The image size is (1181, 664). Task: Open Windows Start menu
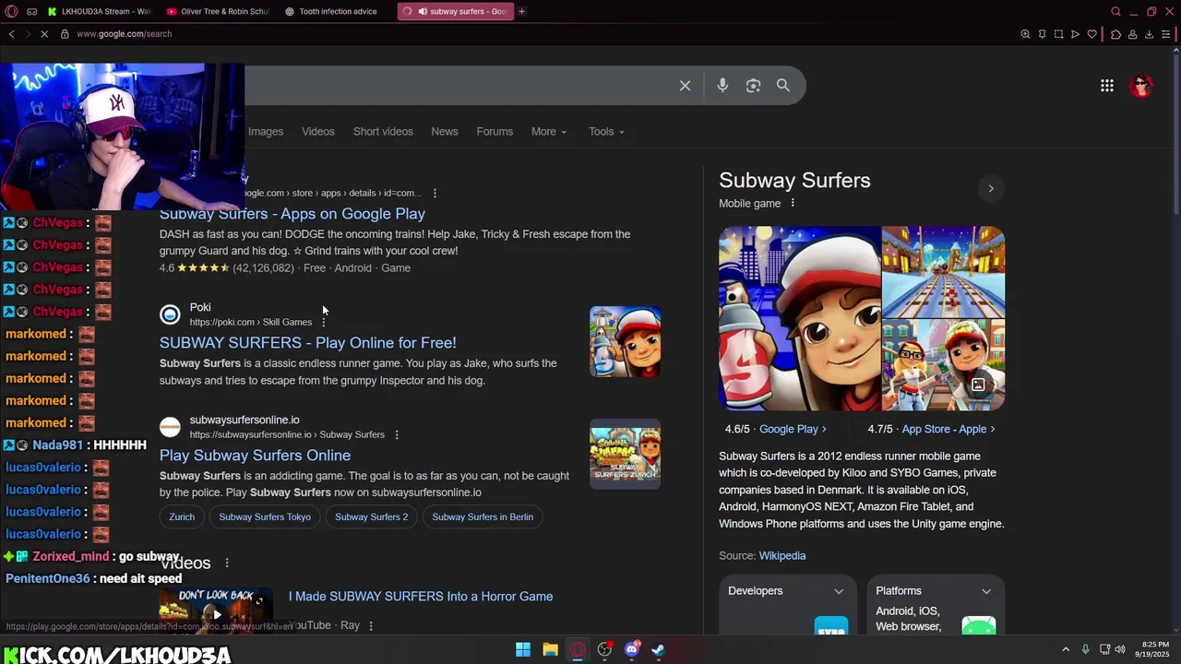(x=523, y=650)
